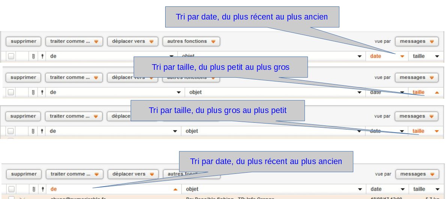This screenshot has height=199, width=446.
Task: Open 'traiter comme ...' in the toolbar with the orange up arrow beside taille
Action: (74, 78)
